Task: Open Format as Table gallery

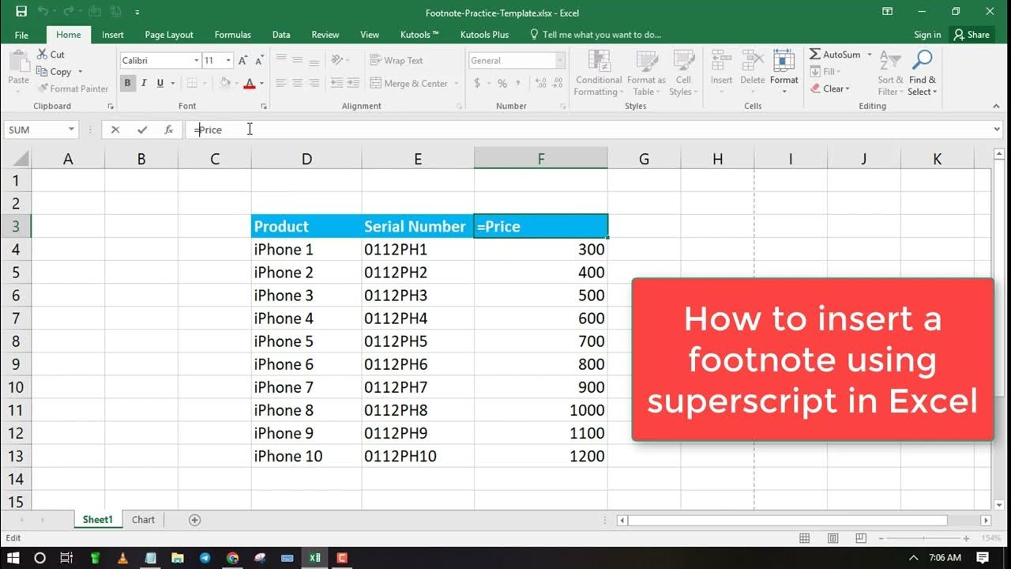Action: 646,73
